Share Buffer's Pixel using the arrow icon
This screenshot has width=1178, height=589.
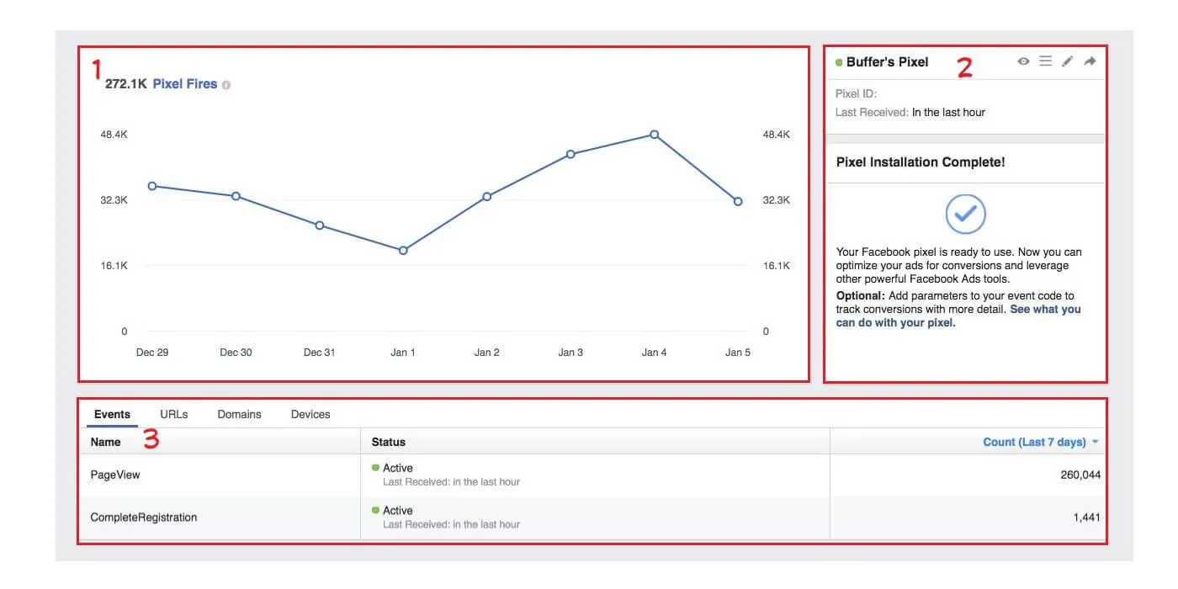click(1089, 61)
